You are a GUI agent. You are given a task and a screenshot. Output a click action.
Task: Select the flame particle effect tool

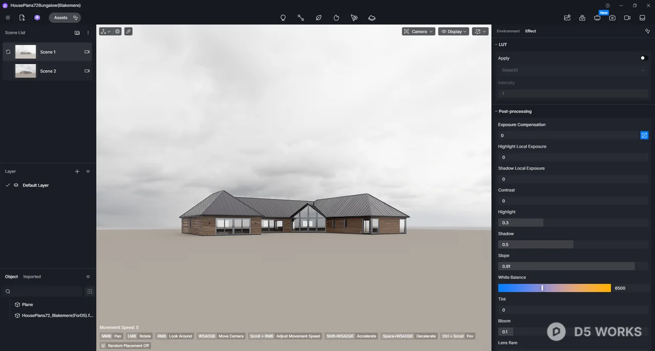point(336,17)
